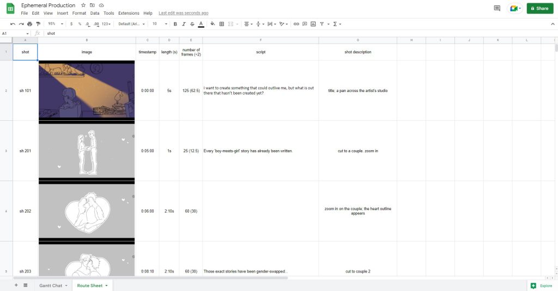Toggle strikethrough formatting
This screenshot has height=291, width=558.
192,24
